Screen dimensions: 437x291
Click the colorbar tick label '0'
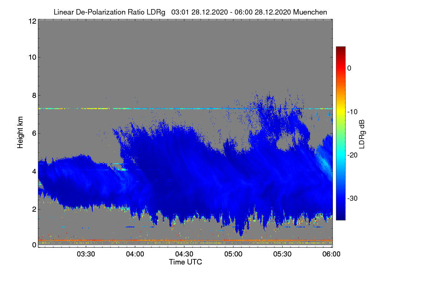[349, 68]
